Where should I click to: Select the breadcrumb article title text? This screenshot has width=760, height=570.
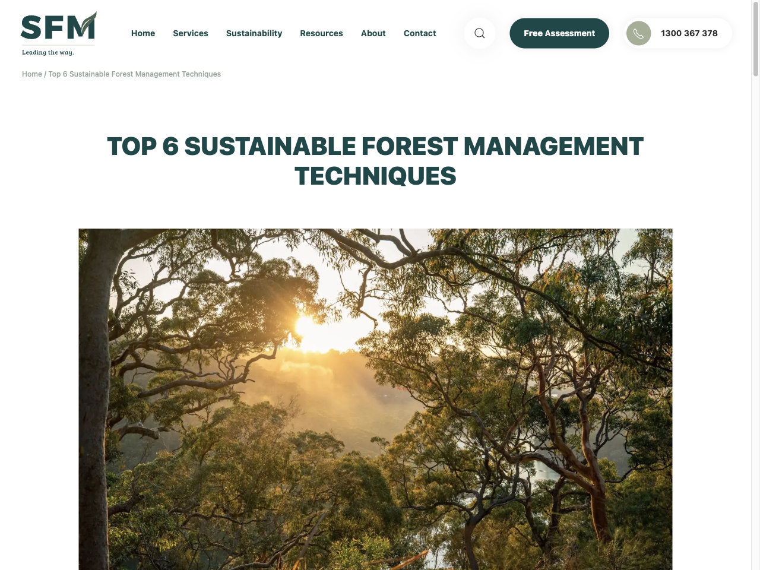134,74
